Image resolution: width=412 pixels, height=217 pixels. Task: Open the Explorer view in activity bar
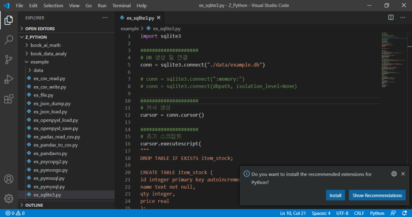[9, 20]
